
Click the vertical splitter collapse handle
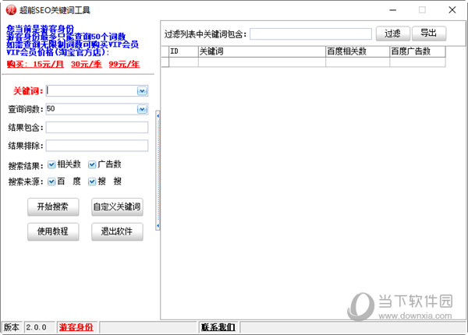158,171
